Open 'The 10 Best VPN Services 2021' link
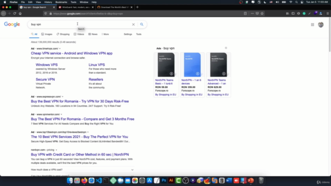Image resolution: width=331 pixels, height=186 pixels. pos(79,136)
